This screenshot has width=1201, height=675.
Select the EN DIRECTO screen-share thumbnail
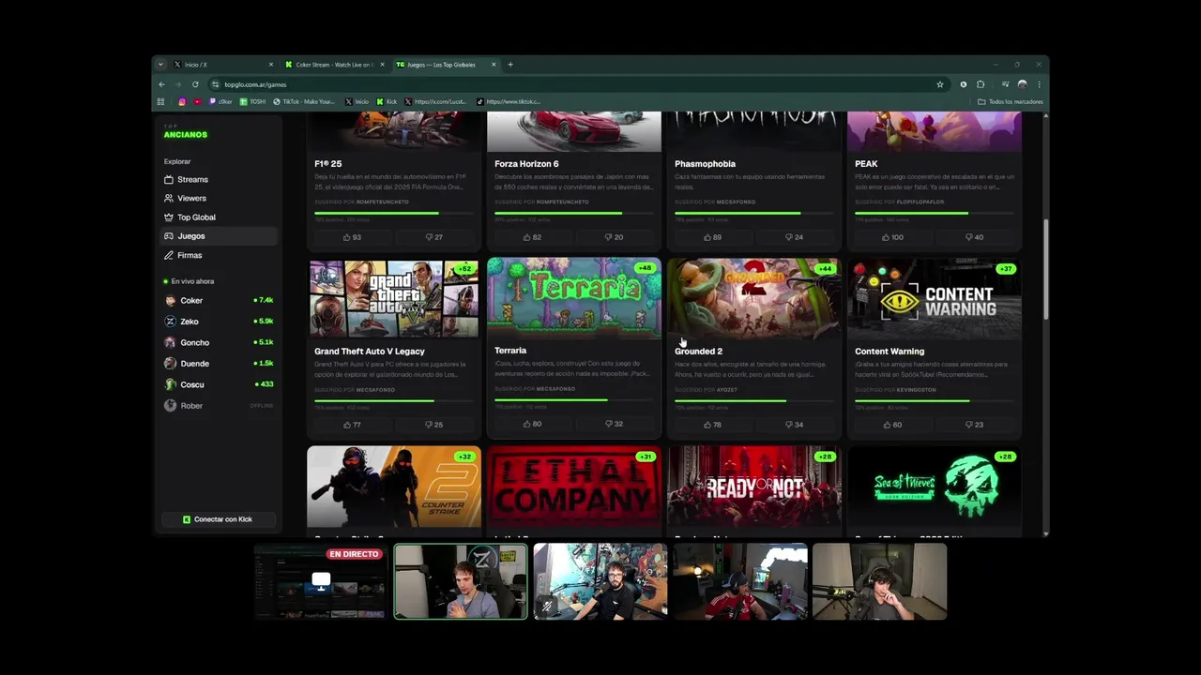pyautogui.click(x=321, y=581)
